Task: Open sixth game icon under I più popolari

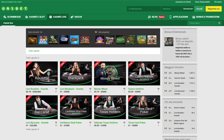Action: tap(152, 40)
